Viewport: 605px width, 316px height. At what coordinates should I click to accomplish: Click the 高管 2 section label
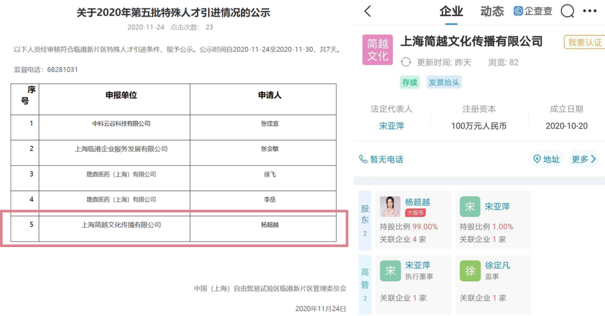point(365,285)
